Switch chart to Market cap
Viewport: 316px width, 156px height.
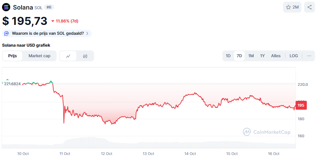pyautogui.click(x=39, y=56)
